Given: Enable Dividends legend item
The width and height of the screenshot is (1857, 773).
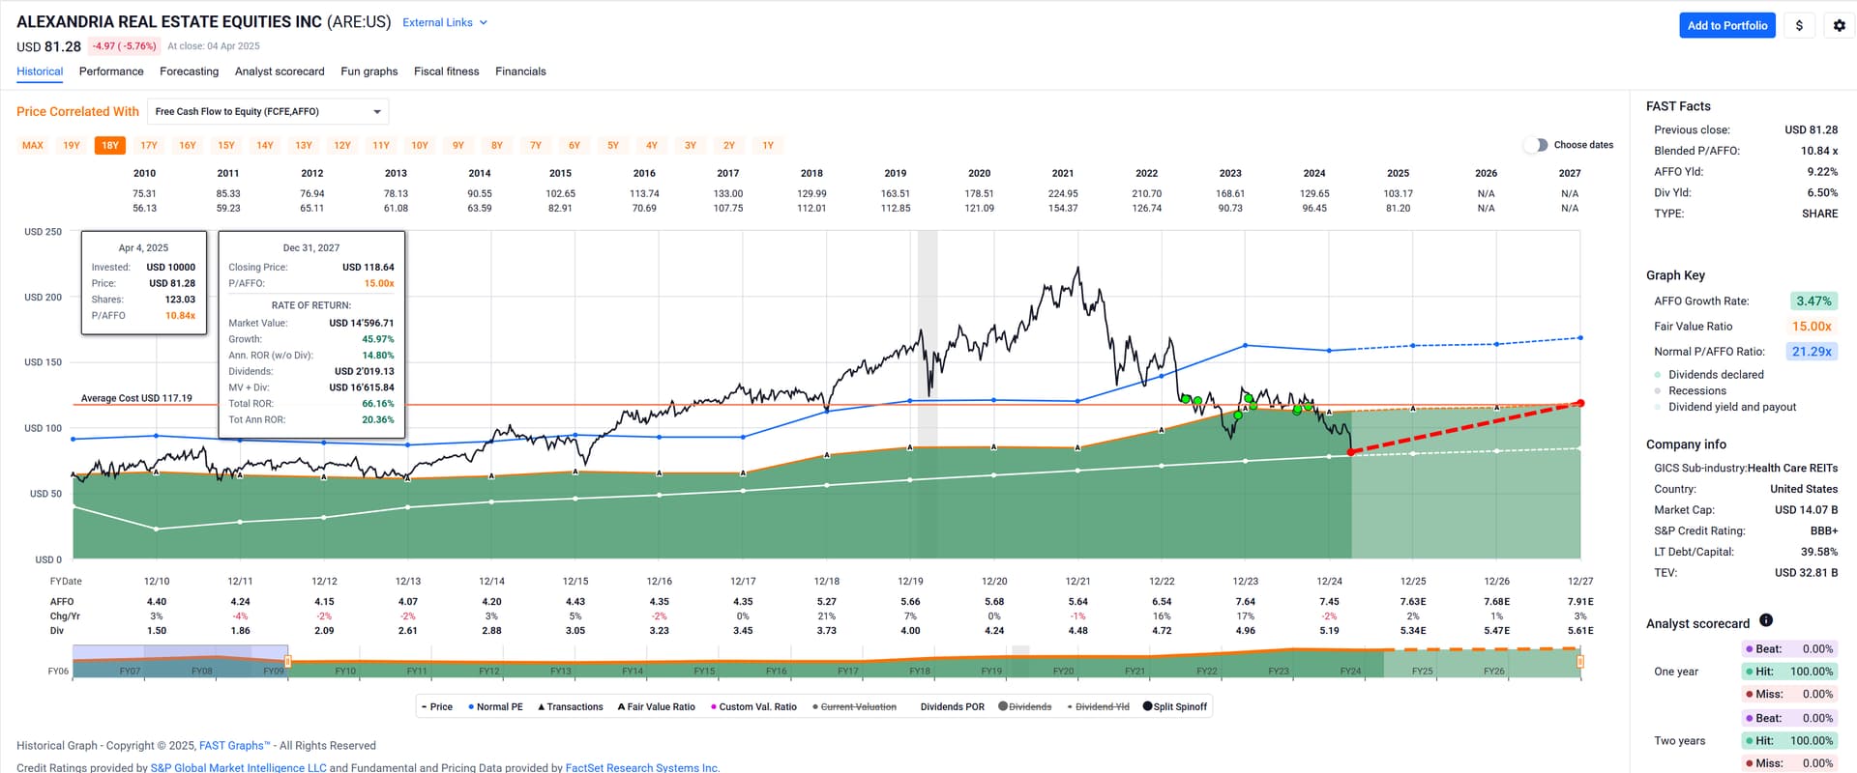Looking at the screenshot, I should [x=1024, y=707].
